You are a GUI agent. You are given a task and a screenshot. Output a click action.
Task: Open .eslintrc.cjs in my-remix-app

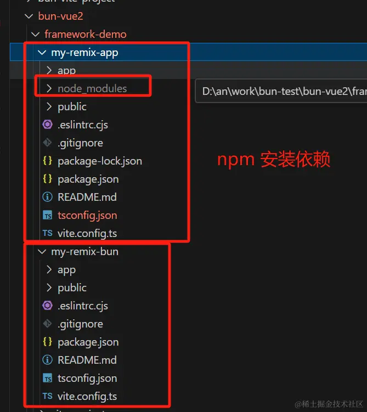(83, 125)
